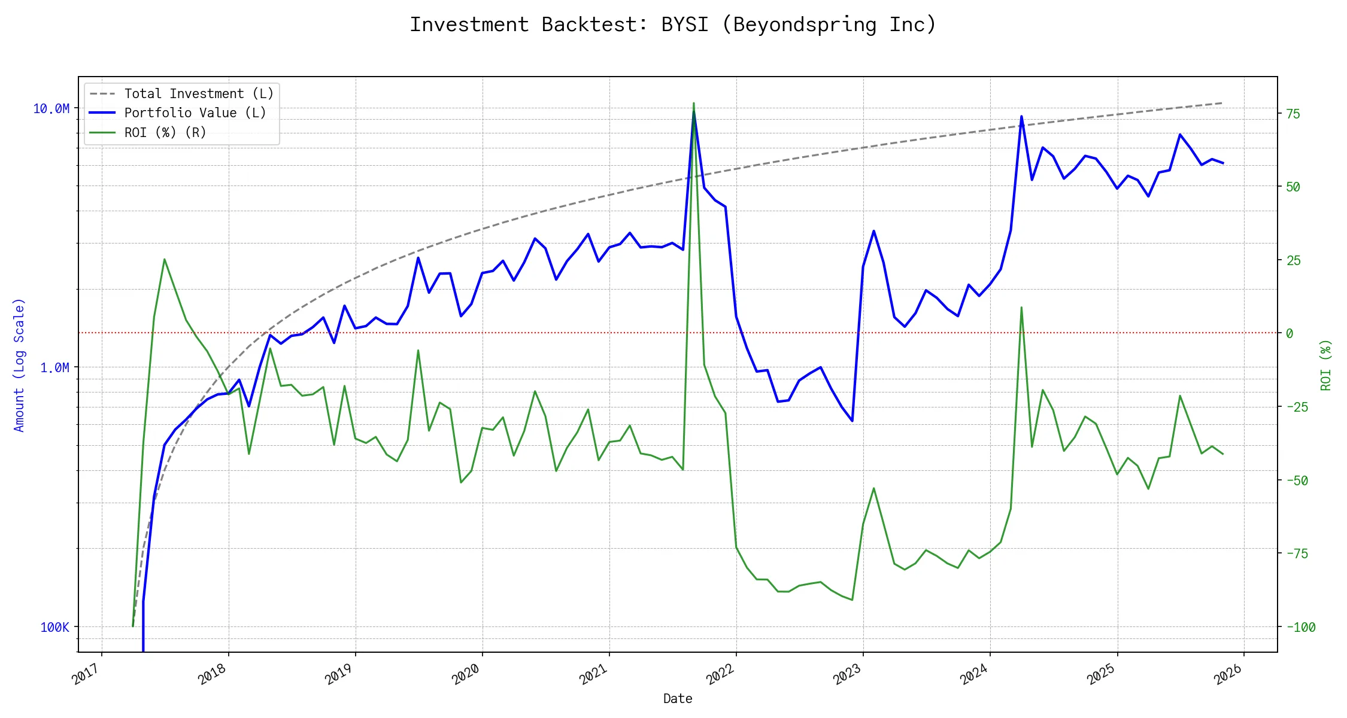Click the gray dashed legend swatch

click(x=102, y=94)
